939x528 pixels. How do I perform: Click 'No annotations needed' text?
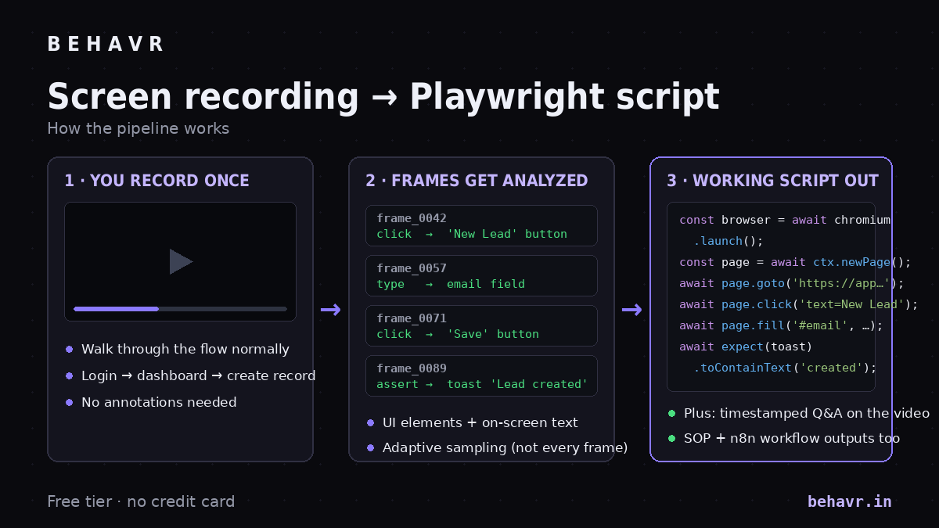click(159, 403)
